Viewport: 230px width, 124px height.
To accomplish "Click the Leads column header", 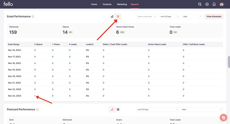I will [x=73, y=44].
